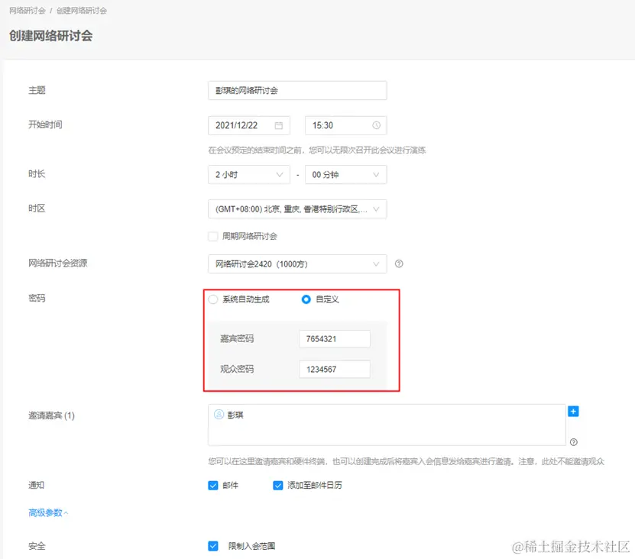Open the 网络研讨会2420 resource dropdown
635x559 pixels.
point(297,264)
